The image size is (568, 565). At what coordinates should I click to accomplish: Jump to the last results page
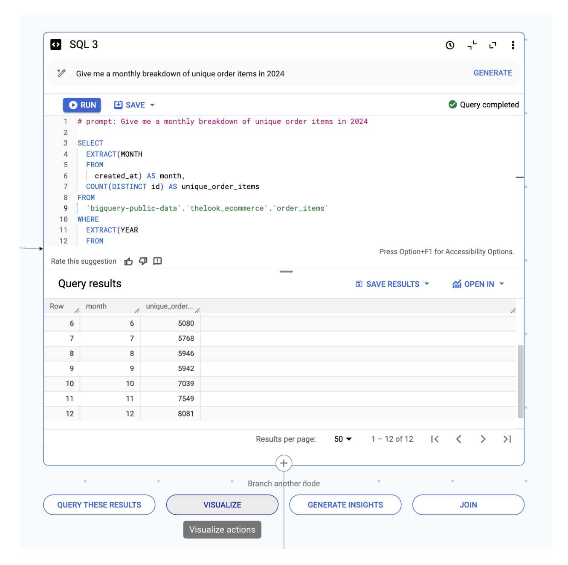[507, 439]
